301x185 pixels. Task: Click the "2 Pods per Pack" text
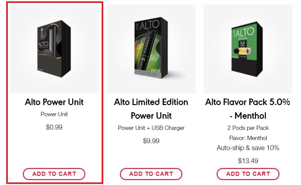tap(248, 128)
